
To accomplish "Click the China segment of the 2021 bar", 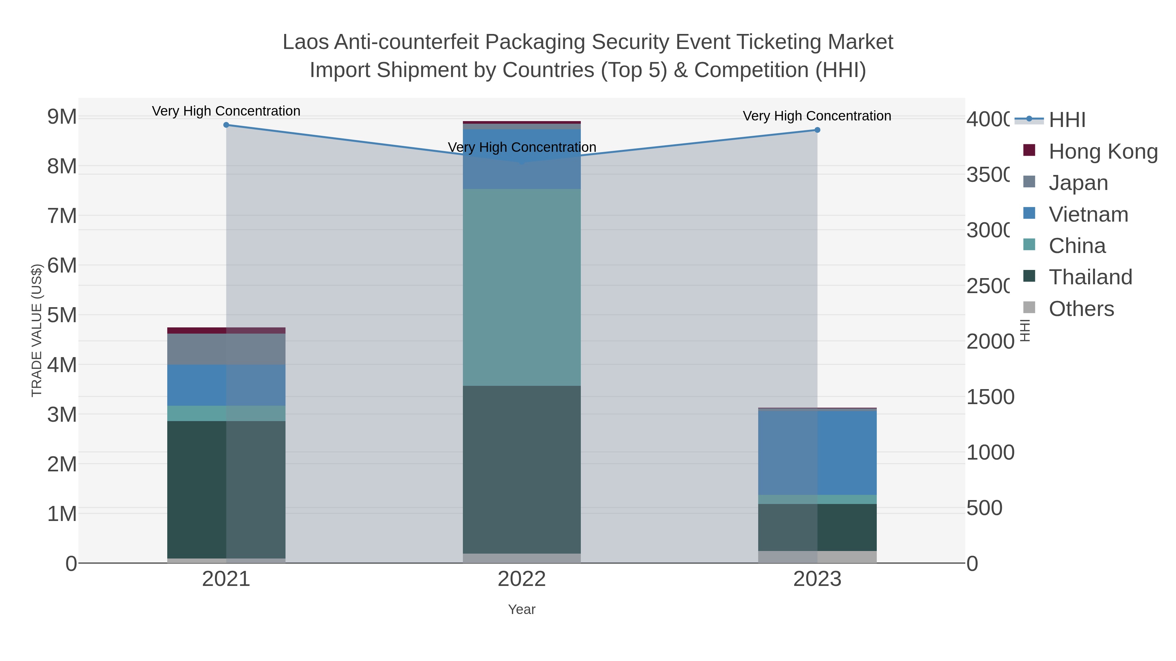I will pos(226,413).
